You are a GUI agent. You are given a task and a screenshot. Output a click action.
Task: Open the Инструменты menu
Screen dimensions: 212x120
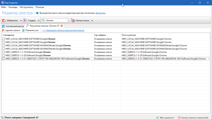click(x=26, y=7)
